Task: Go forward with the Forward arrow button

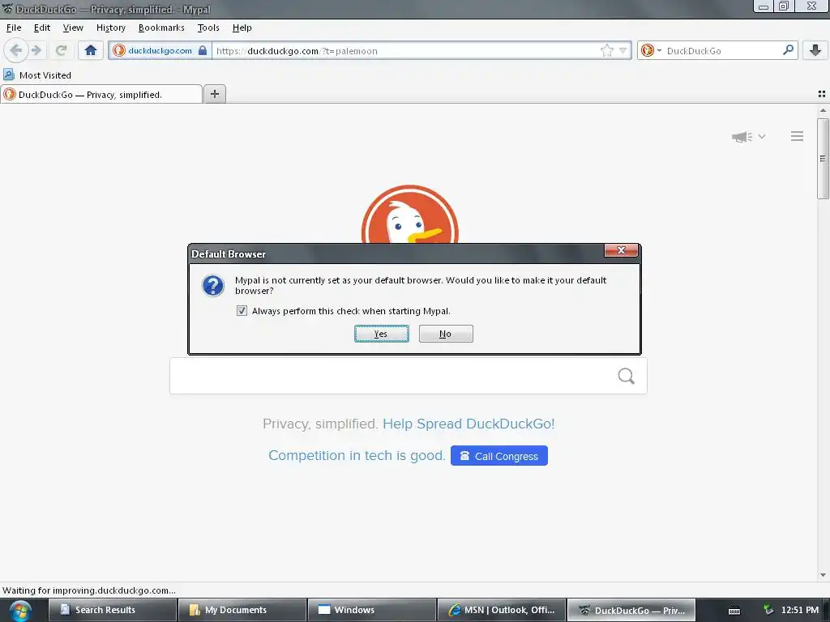Action: (36, 50)
